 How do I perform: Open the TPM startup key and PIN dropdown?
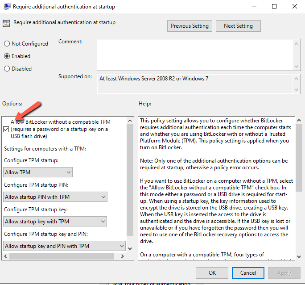[x=64, y=246]
